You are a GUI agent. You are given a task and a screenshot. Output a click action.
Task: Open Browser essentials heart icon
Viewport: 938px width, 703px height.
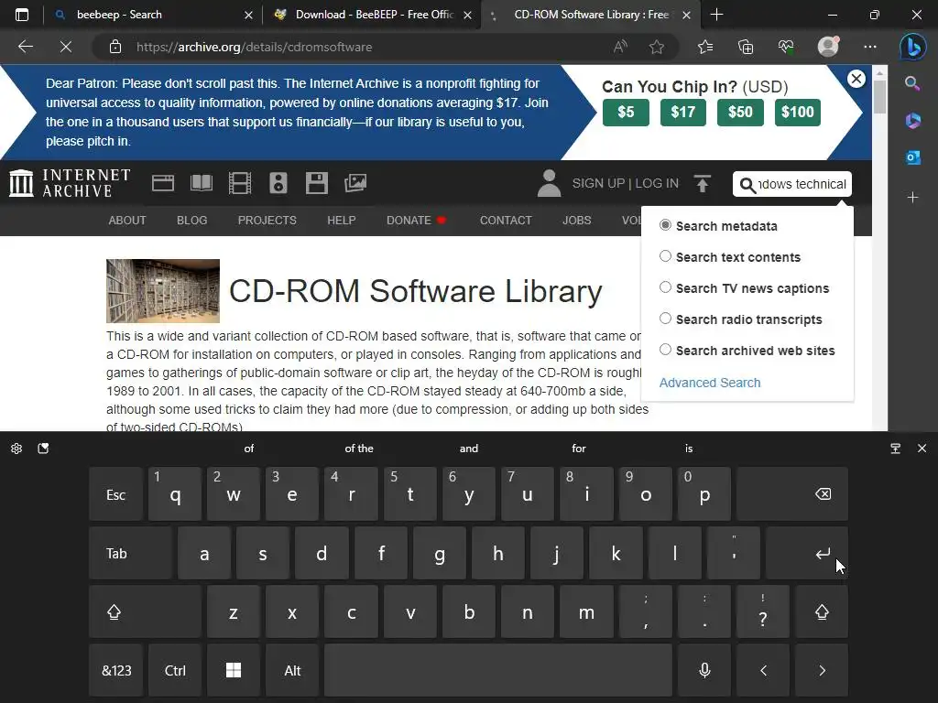point(785,47)
